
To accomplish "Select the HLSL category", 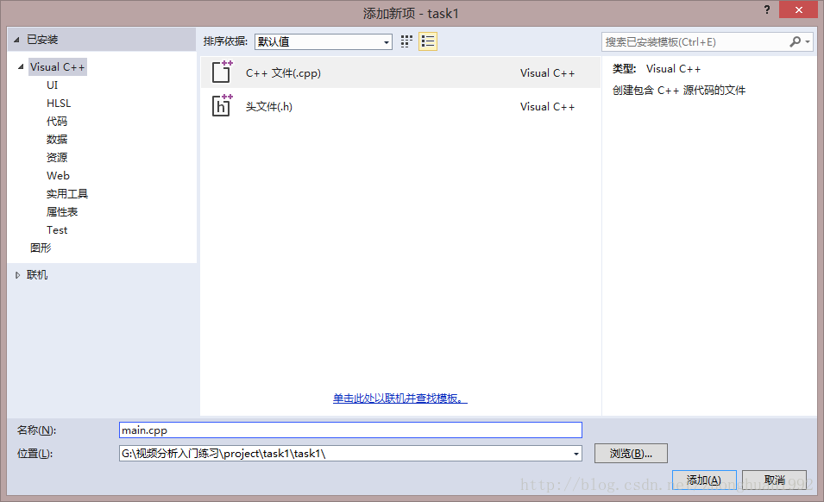I will (59, 104).
